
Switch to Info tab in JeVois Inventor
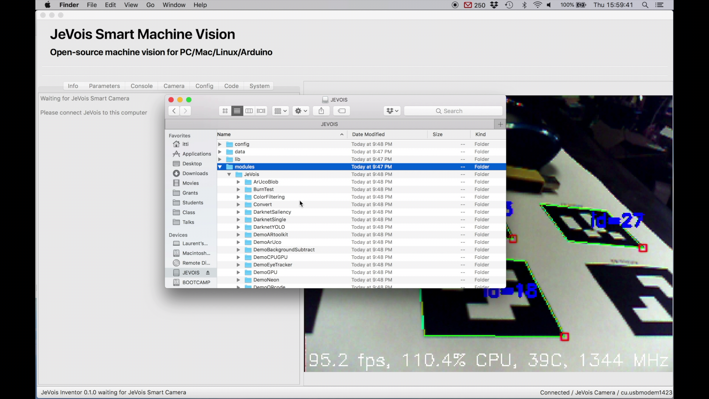[73, 86]
